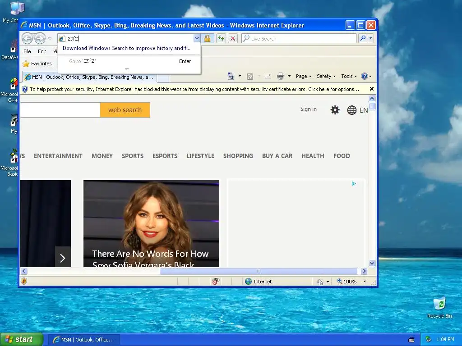The image size is (462, 346).
Task: Click the horizontal scrollbar left arrow
Action: (24, 271)
